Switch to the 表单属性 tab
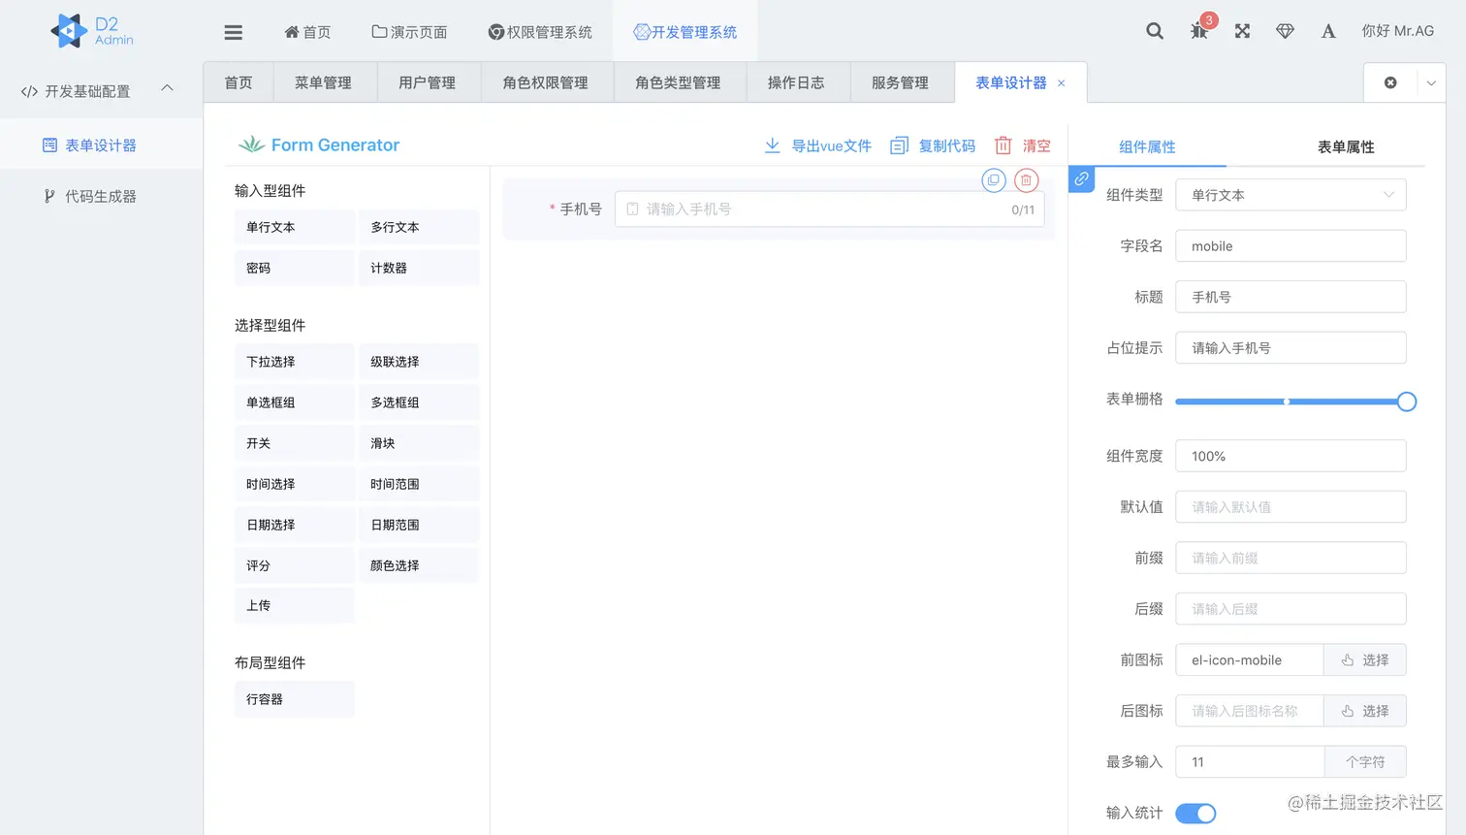The image size is (1466, 835). pos(1346,146)
